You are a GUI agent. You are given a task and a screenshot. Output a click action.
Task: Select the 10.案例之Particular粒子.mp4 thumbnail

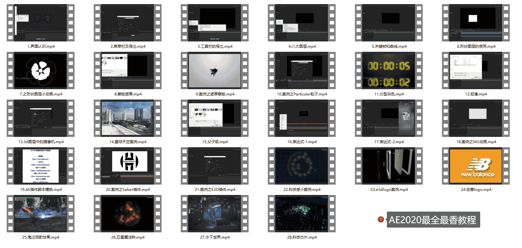click(x=302, y=70)
